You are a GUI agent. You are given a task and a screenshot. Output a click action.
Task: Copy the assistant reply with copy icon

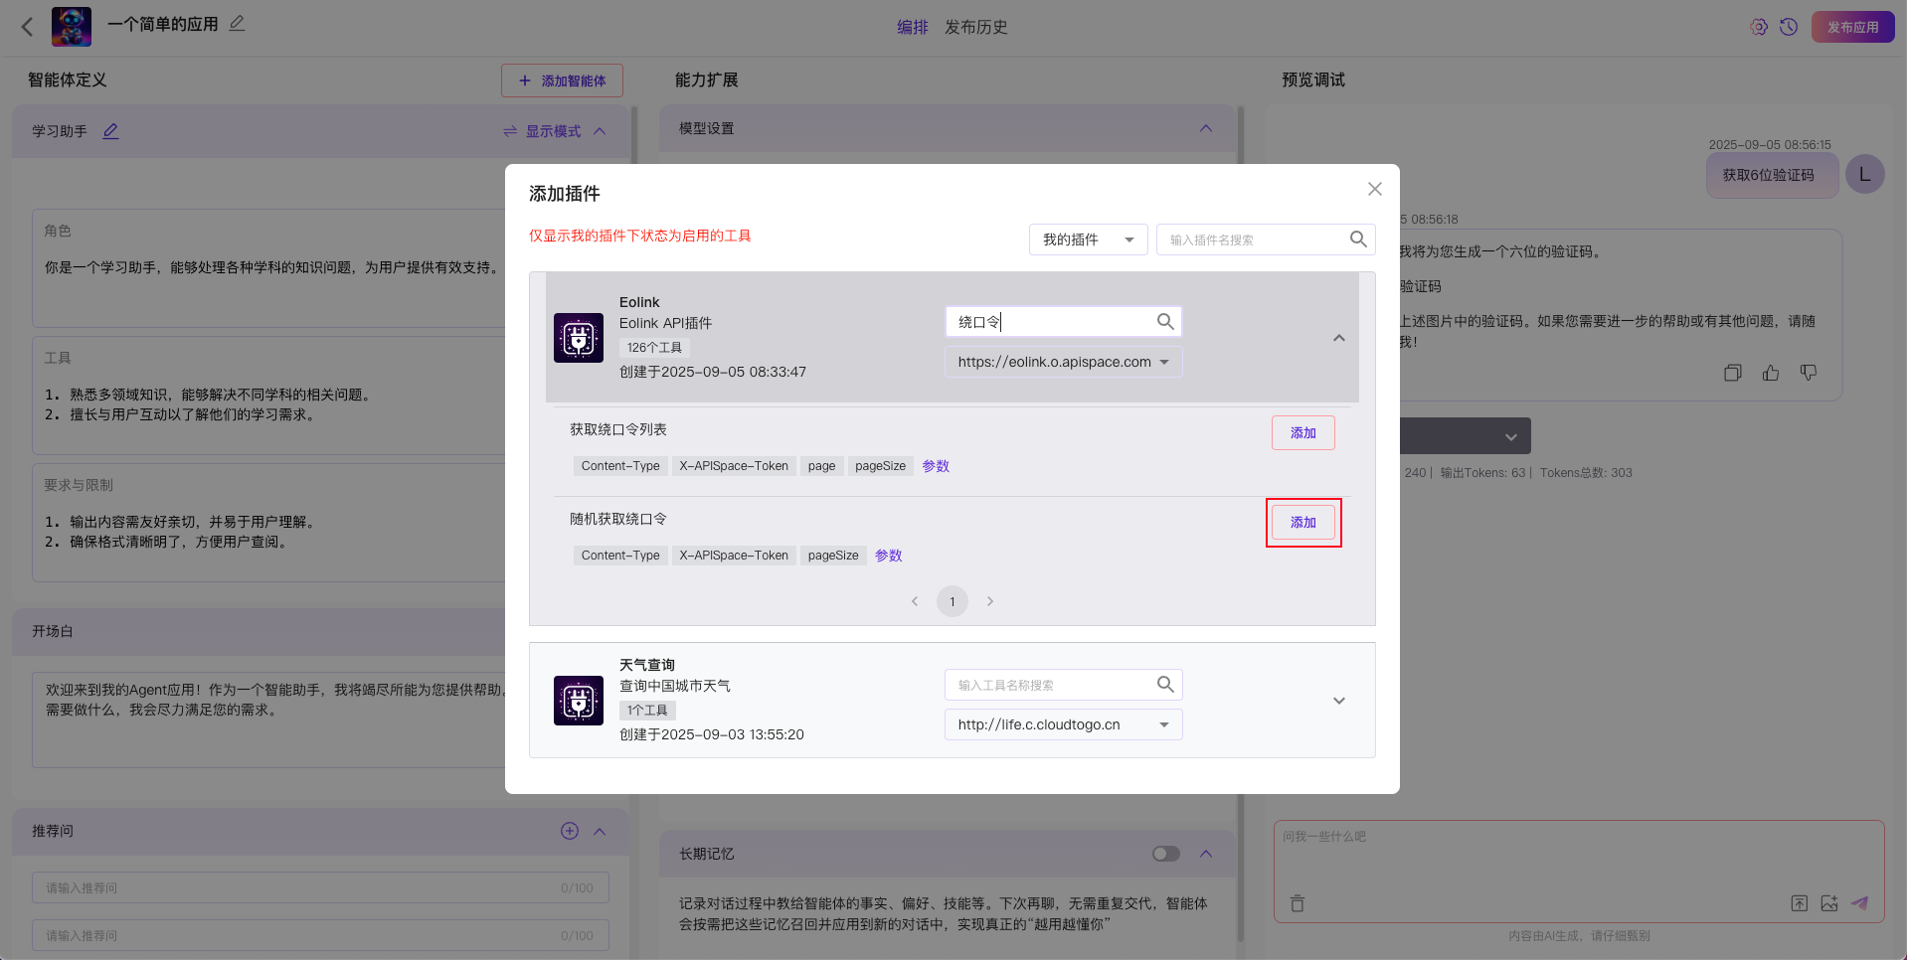[1733, 373]
